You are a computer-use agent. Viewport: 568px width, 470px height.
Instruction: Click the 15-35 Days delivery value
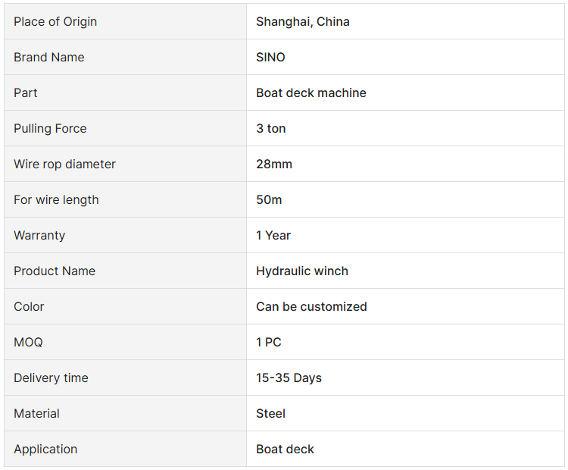tap(289, 378)
